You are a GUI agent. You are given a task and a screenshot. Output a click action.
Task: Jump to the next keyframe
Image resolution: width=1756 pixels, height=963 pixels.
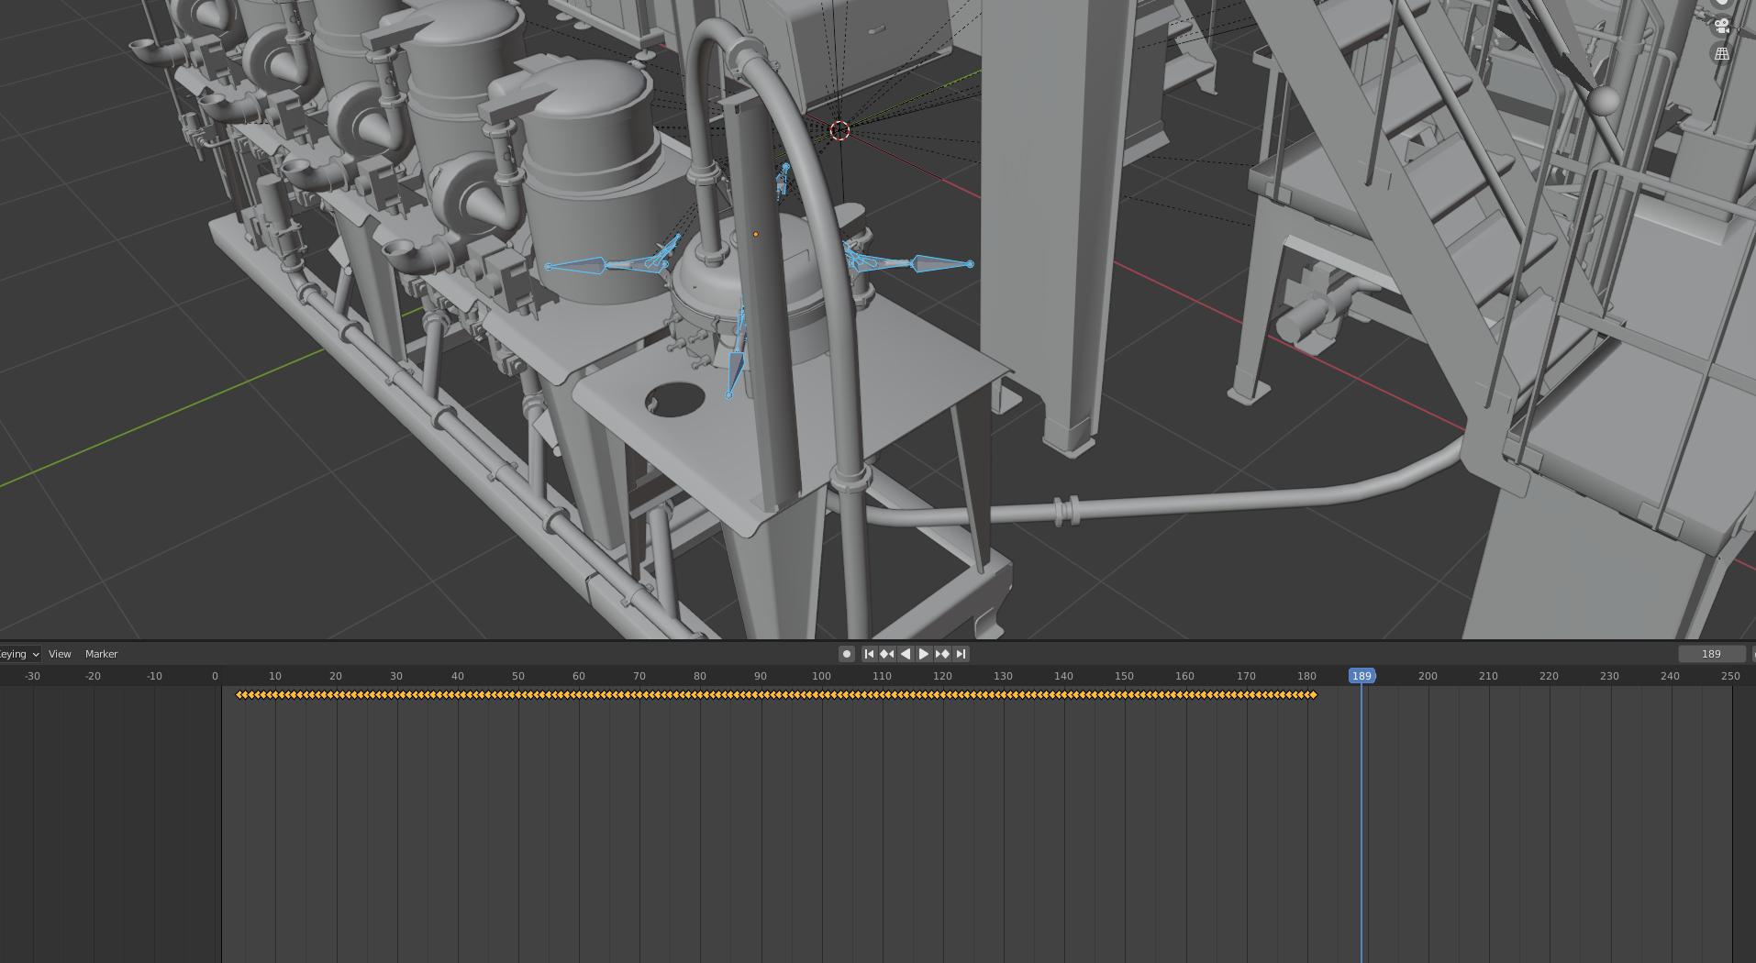point(942,654)
